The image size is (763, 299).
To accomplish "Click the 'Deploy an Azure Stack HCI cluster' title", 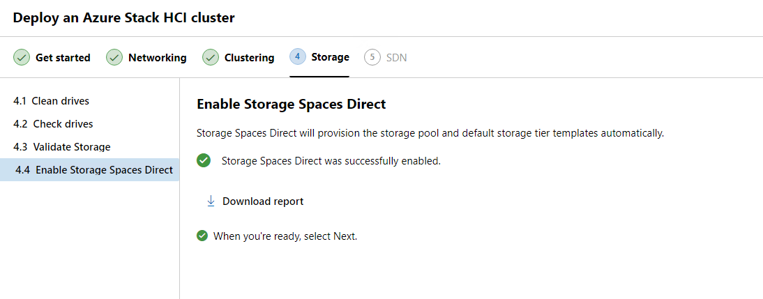I will (123, 18).
